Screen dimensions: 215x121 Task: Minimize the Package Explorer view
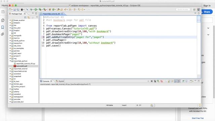33,13
